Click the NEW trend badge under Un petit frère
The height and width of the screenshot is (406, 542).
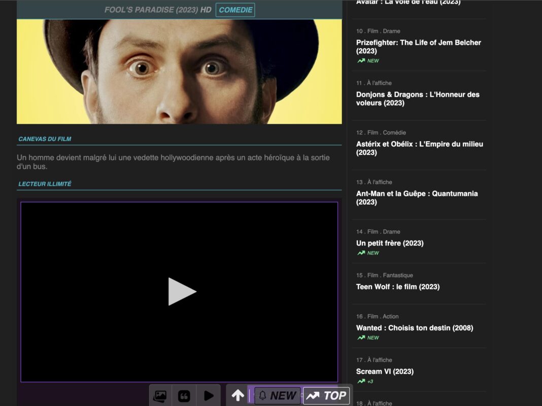coord(368,253)
